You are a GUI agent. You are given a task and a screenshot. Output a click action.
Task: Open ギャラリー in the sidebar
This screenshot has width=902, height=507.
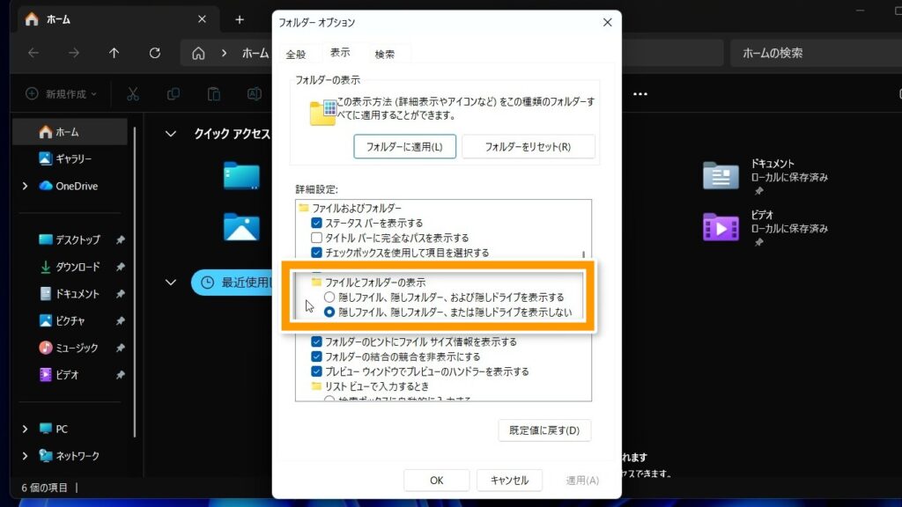point(73,158)
